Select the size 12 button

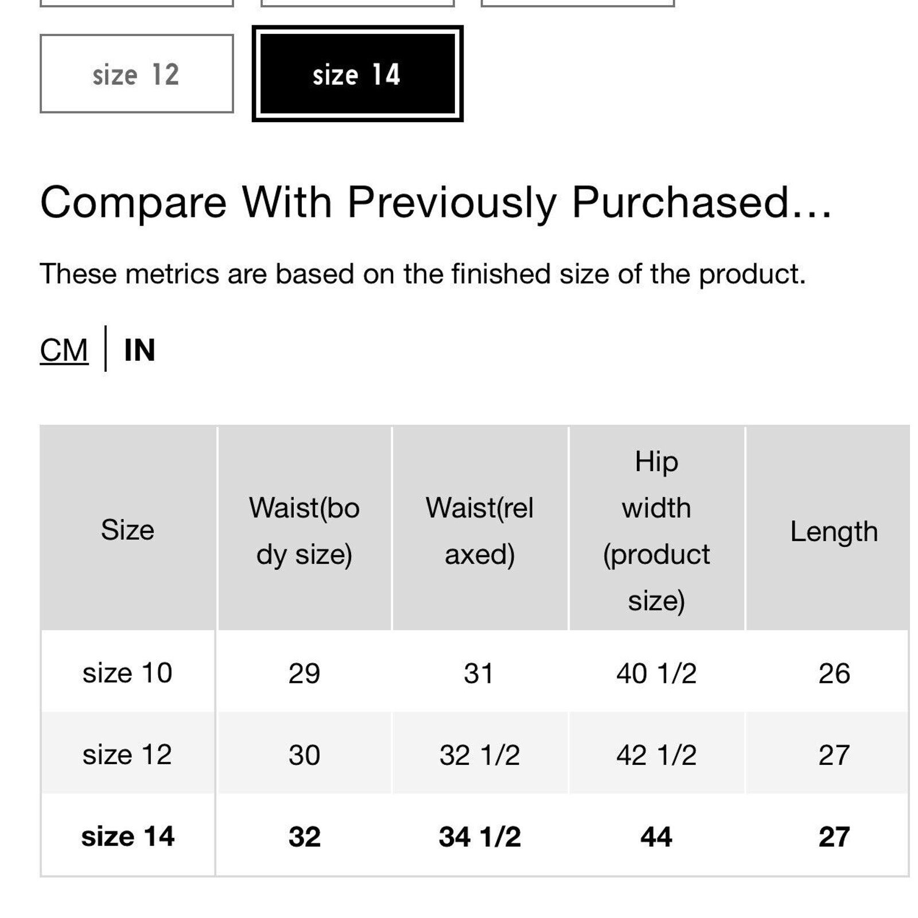pyautogui.click(x=137, y=73)
